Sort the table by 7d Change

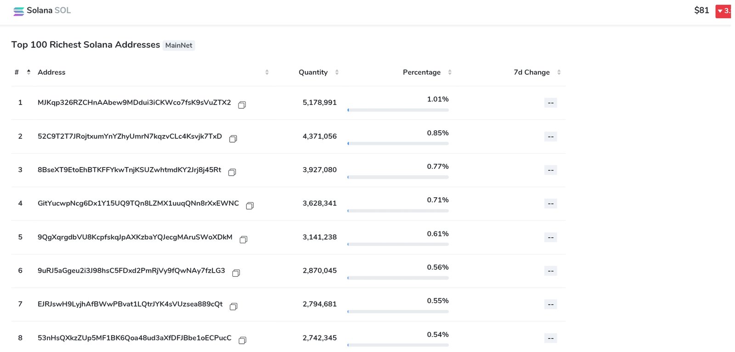click(x=559, y=73)
